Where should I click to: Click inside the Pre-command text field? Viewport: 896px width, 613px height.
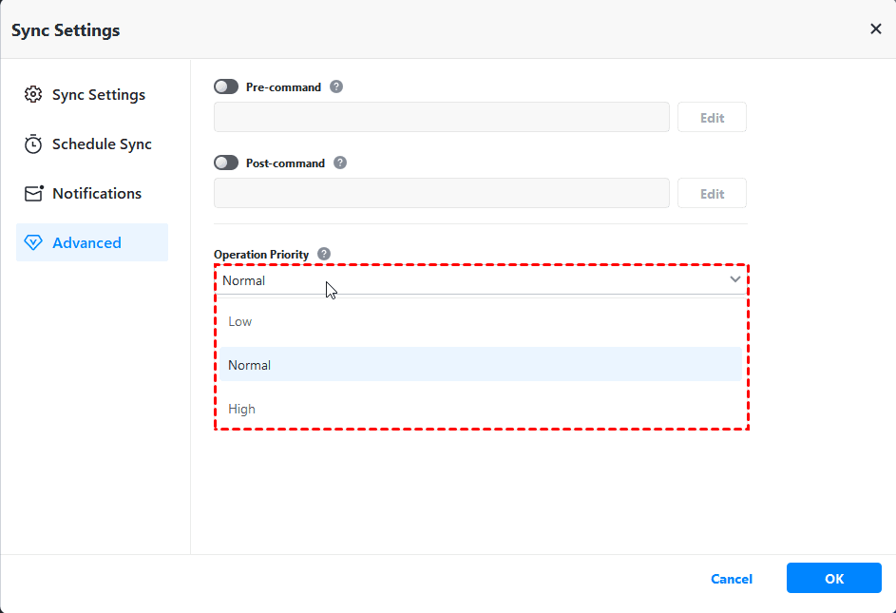pyautogui.click(x=442, y=117)
